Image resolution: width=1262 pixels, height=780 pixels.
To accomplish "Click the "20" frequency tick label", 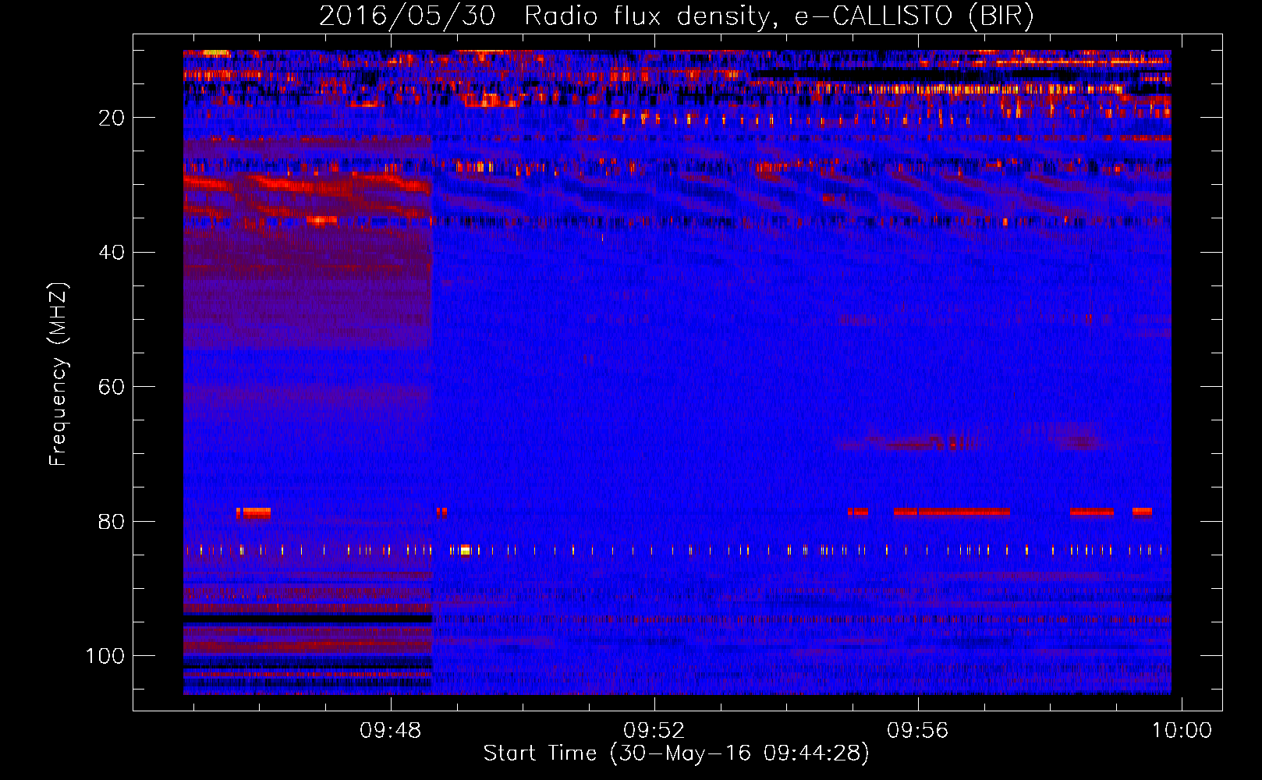I will (x=112, y=118).
